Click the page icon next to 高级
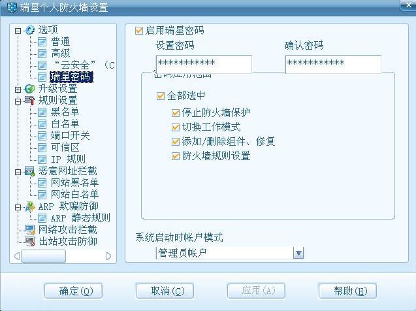Viewport: 416px width, 311px height. coord(42,54)
